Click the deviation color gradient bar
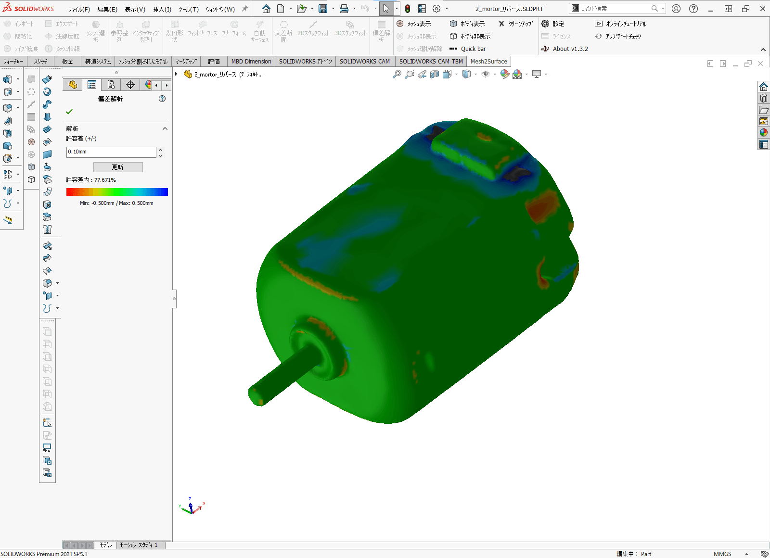Viewport: 770px width, 558px height. (117, 192)
